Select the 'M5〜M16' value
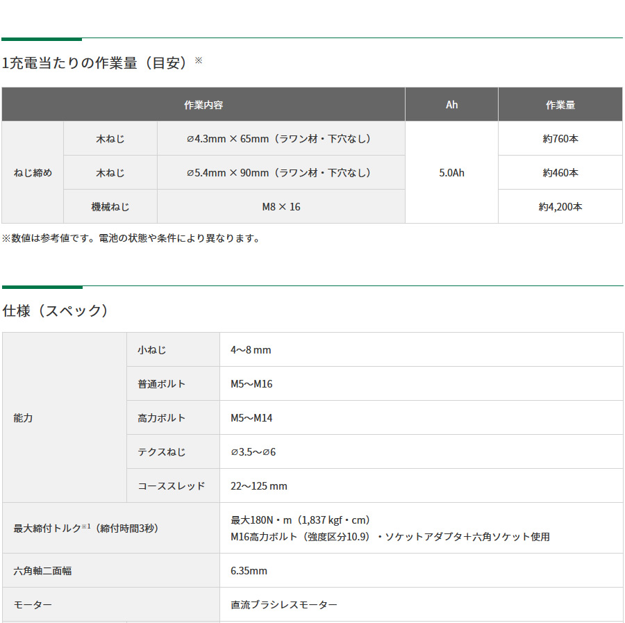 tap(251, 384)
